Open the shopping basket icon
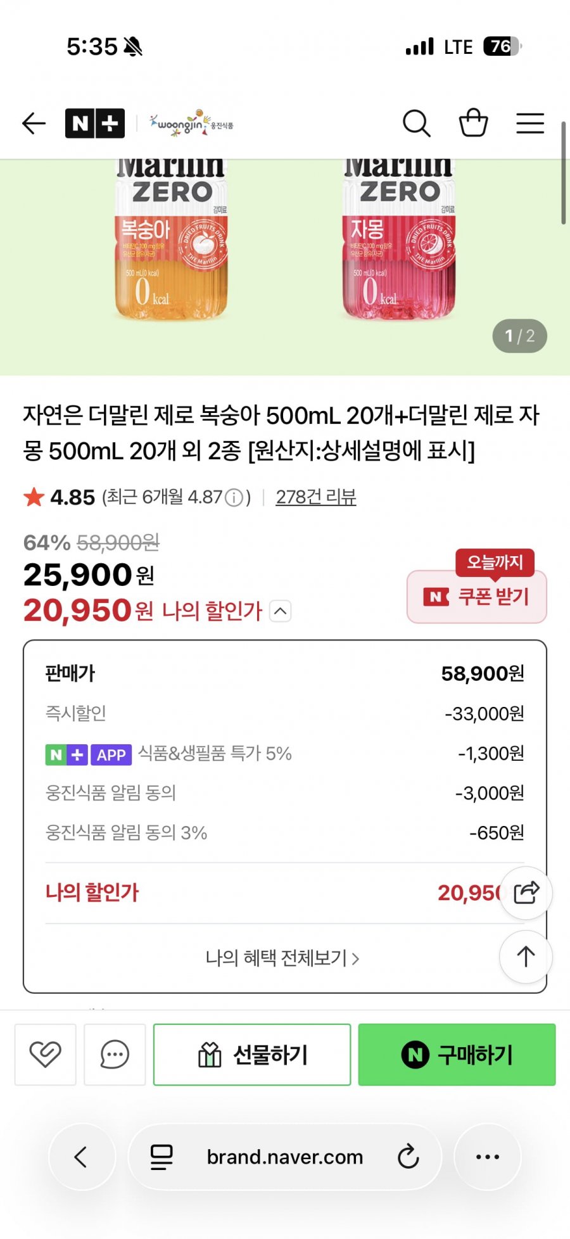Viewport: 570px width, 1239px height. [x=473, y=124]
